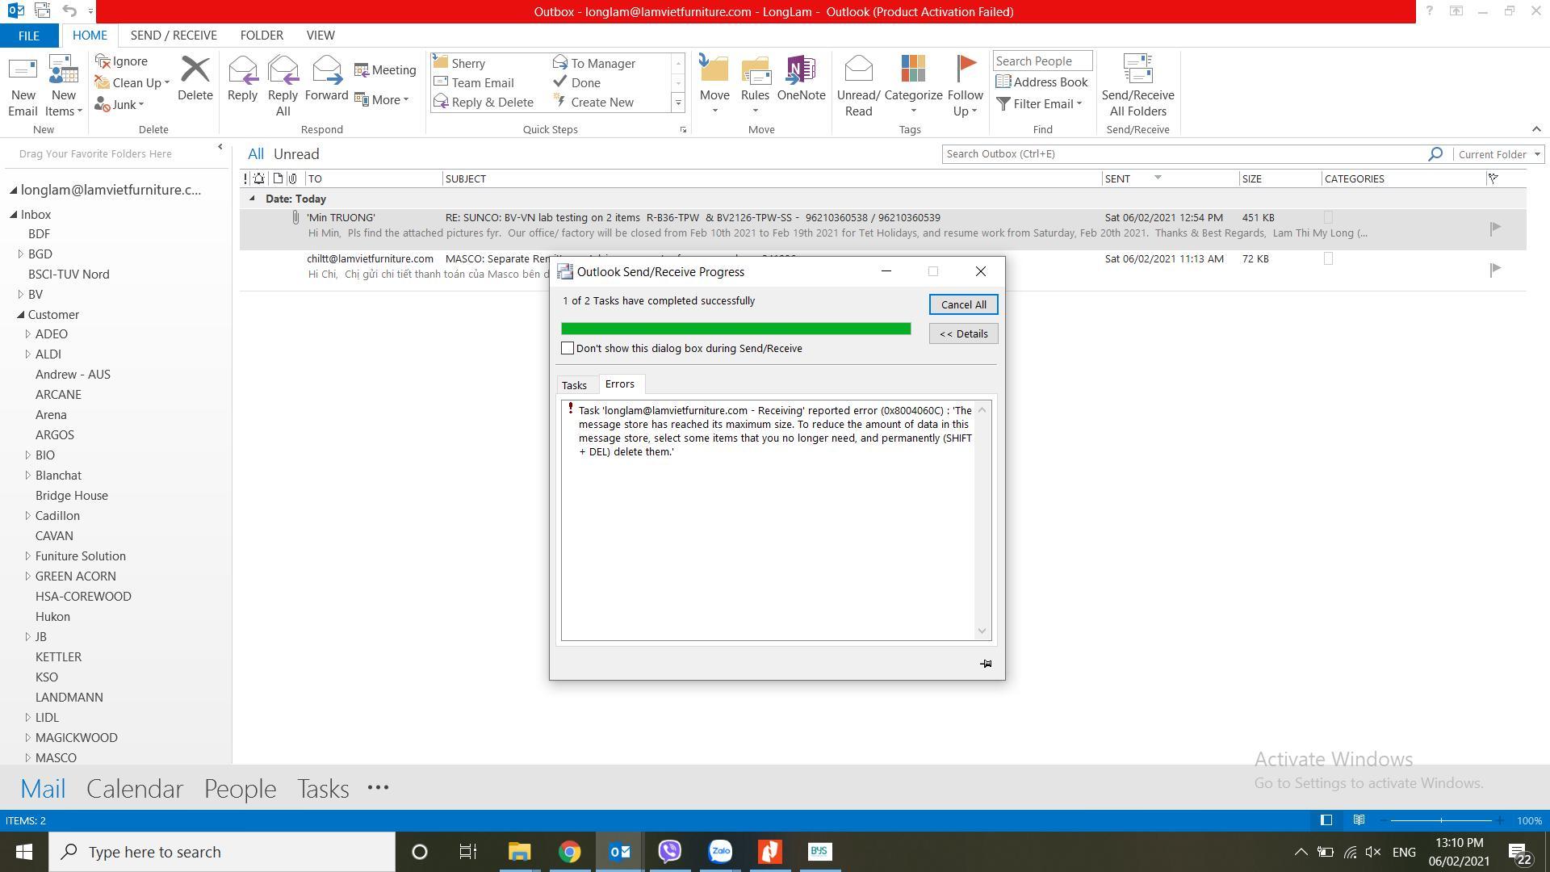Select the Sherry quick step
Screen dimensions: 1550x872
[459, 63]
